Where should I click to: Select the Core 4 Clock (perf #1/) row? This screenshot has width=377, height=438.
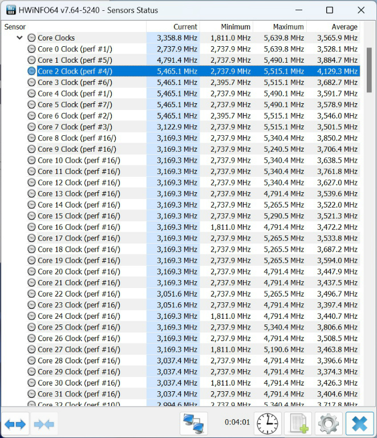click(x=193, y=94)
